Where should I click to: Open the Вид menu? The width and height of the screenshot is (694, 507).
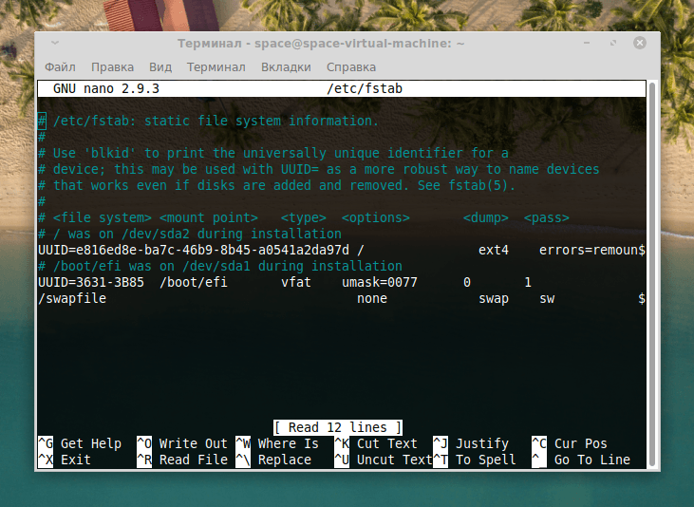(x=160, y=66)
